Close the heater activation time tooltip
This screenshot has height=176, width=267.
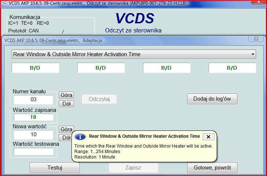coord(208,137)
